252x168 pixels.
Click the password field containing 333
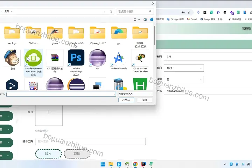click(x=208, y=57)
